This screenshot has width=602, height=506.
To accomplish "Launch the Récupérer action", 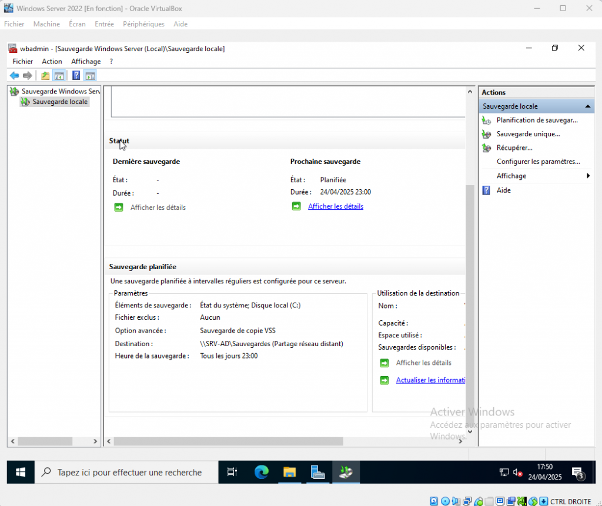I will point(514,148).
